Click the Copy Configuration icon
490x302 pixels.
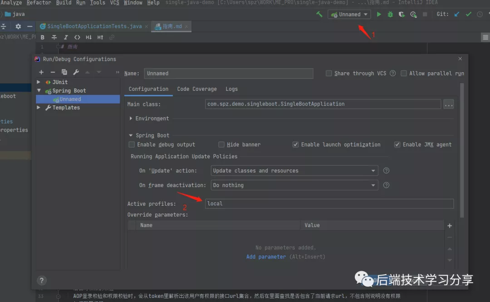(64, 72)
